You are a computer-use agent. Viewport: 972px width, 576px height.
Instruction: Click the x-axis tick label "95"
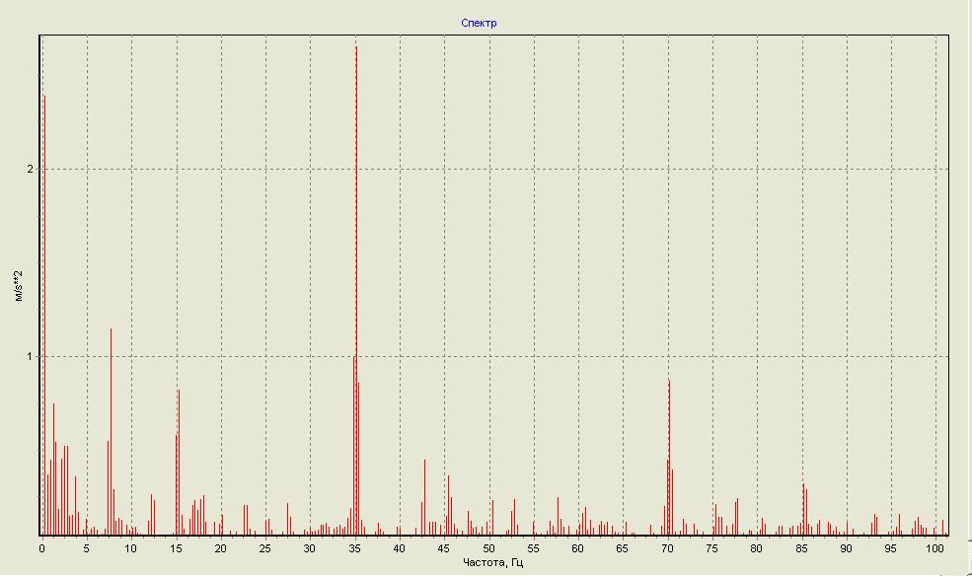coord(890,548)
